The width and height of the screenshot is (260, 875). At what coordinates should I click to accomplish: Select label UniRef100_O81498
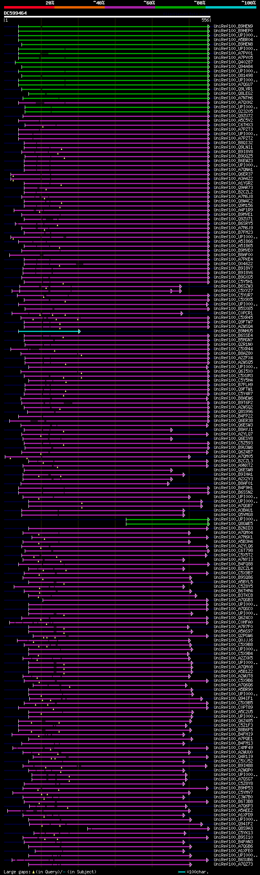(x=233, y=76)
